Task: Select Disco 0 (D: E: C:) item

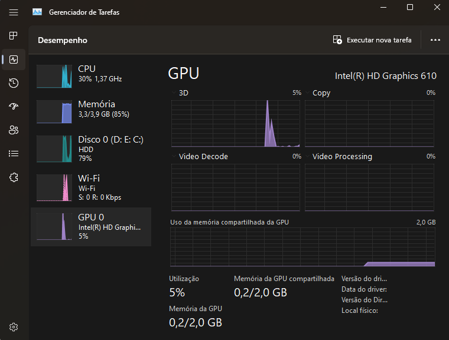Action: tap(91, 148)
